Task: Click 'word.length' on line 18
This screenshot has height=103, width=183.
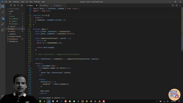Action: (x=49, y=47)
